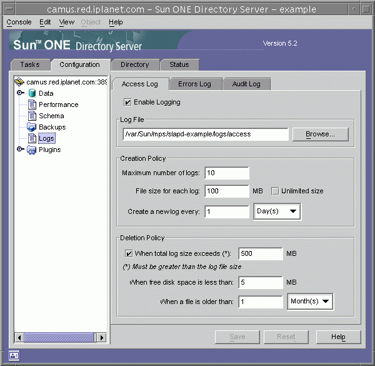Select Performance in the configuration tree

pos(59,104)
